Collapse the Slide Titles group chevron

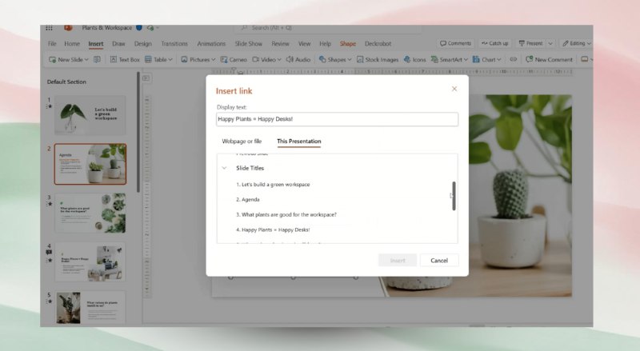[224, 168]
